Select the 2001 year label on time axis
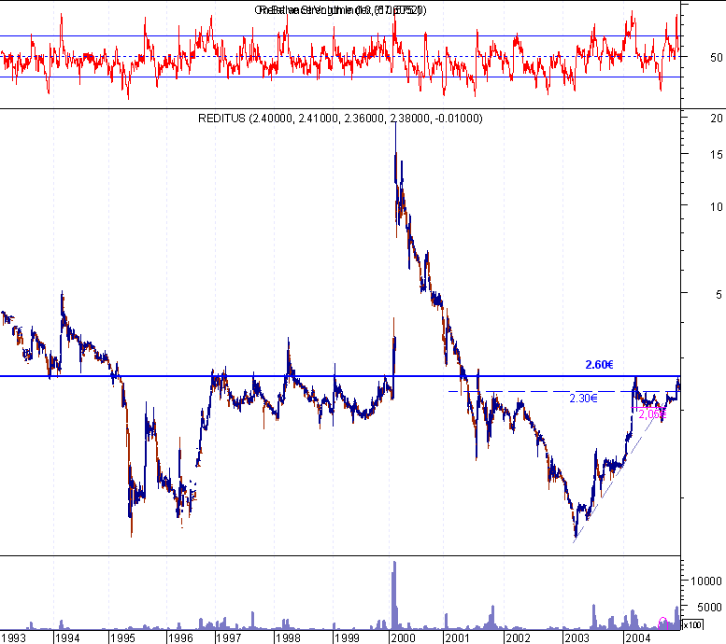 click(x=457, y=638)
